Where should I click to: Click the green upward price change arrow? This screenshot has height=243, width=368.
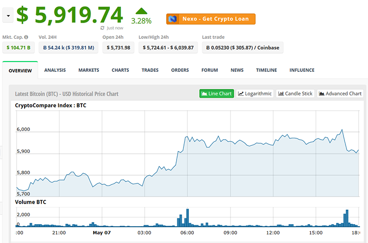[141, 11]
